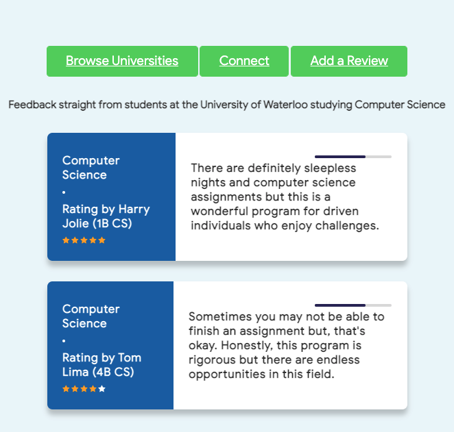Click Add a Review button
The height and width of the screenshot is (432, 454).
349,61
